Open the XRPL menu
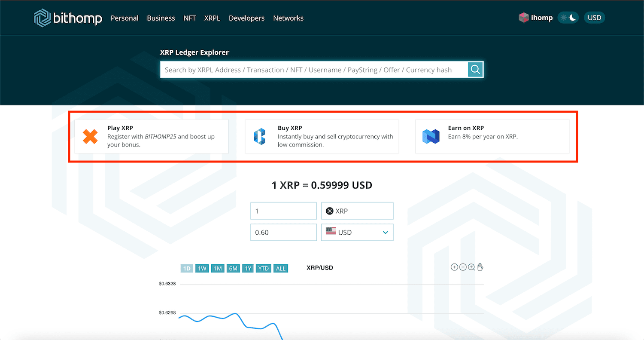This screenshot has height=340, width=644. click(x=212, y=18)
